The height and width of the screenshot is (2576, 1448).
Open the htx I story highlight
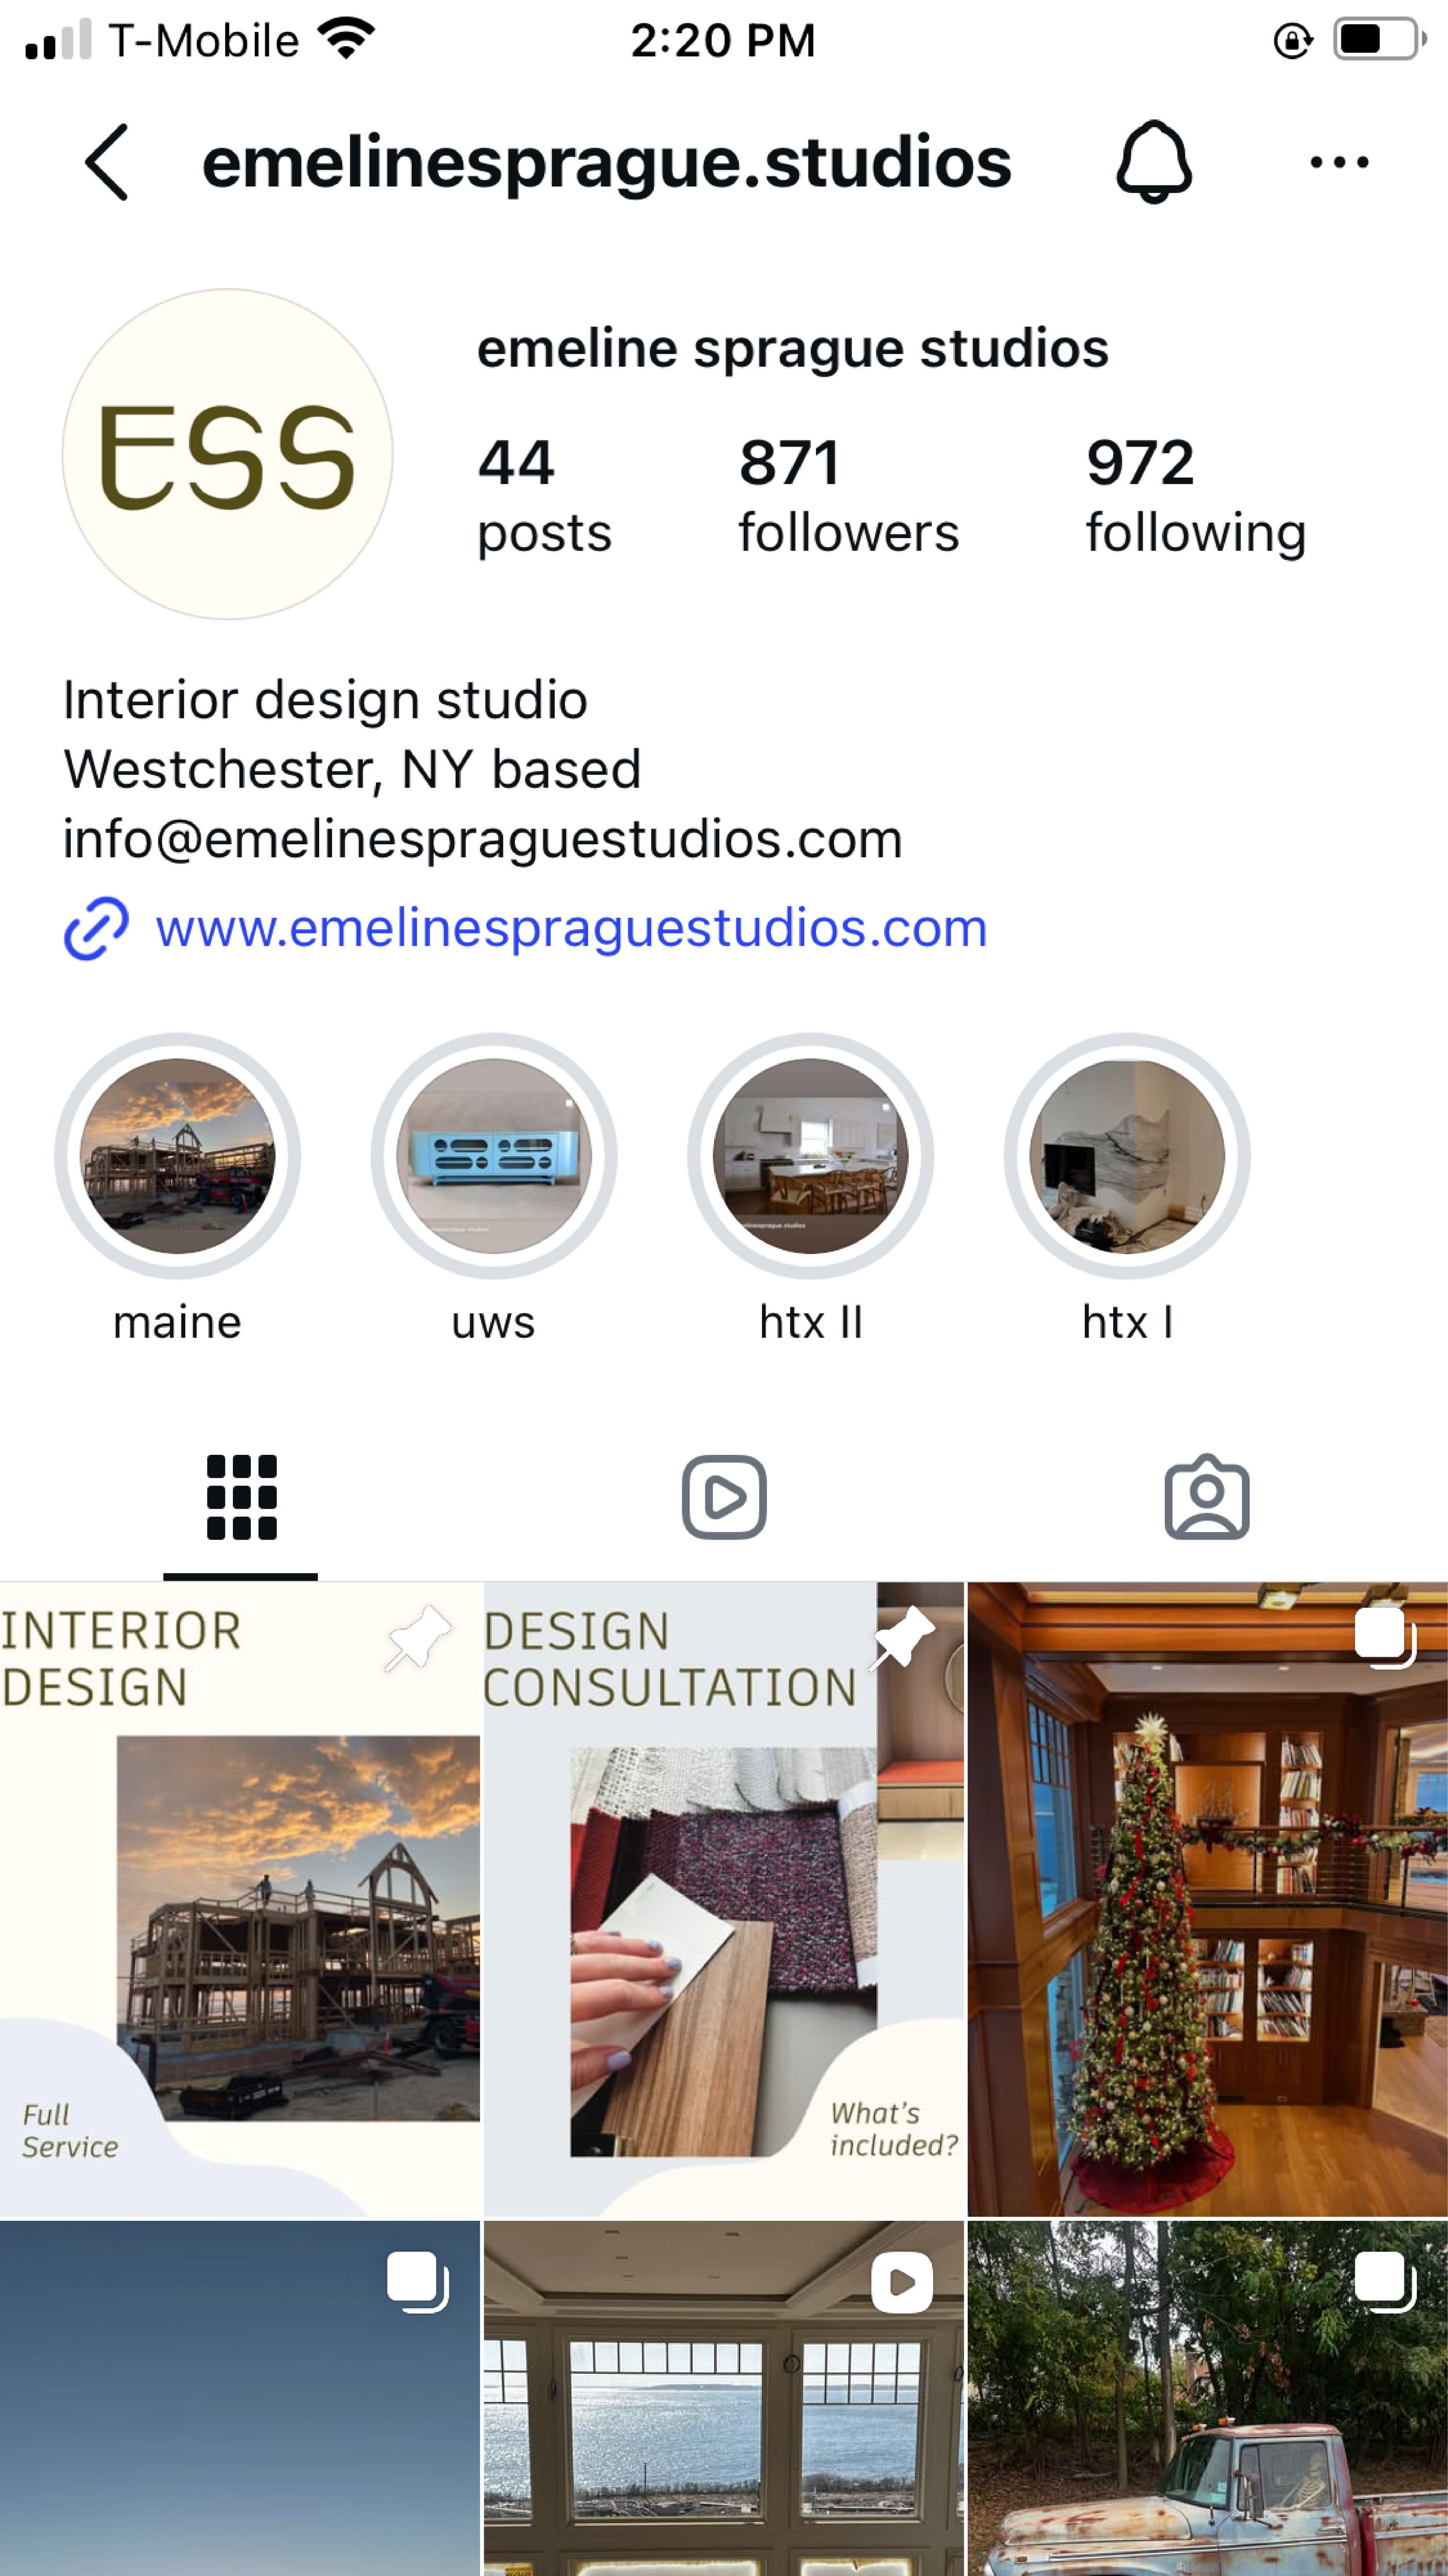pyautogui.click(x=1127, y=1190)
